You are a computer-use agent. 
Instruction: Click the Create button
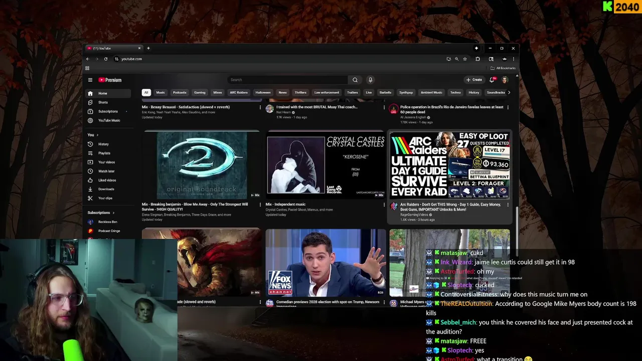click(x=474, y=80)
